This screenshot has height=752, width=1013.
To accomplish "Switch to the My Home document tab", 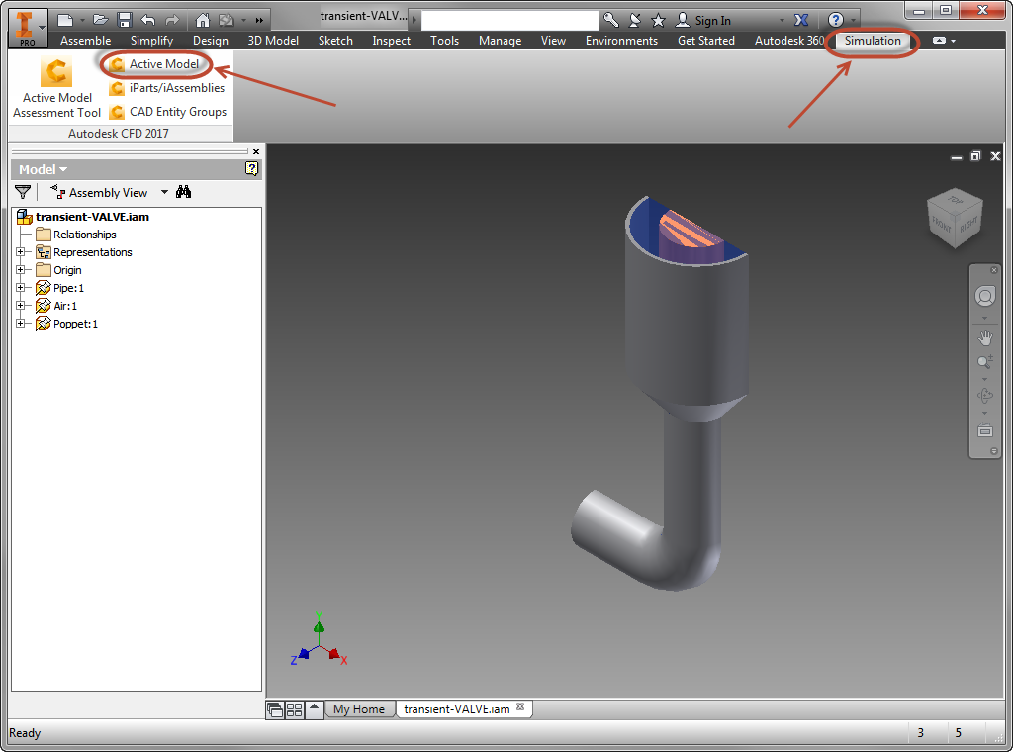I will (x=359, y=709).
